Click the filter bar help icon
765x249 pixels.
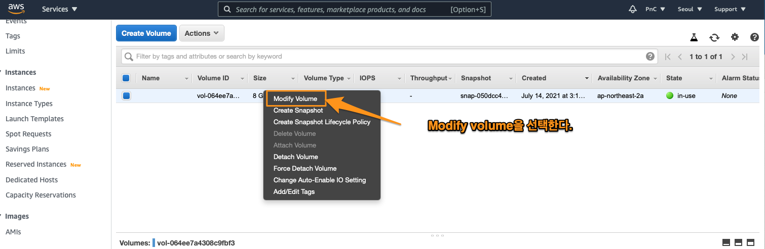tap(650, 57)
